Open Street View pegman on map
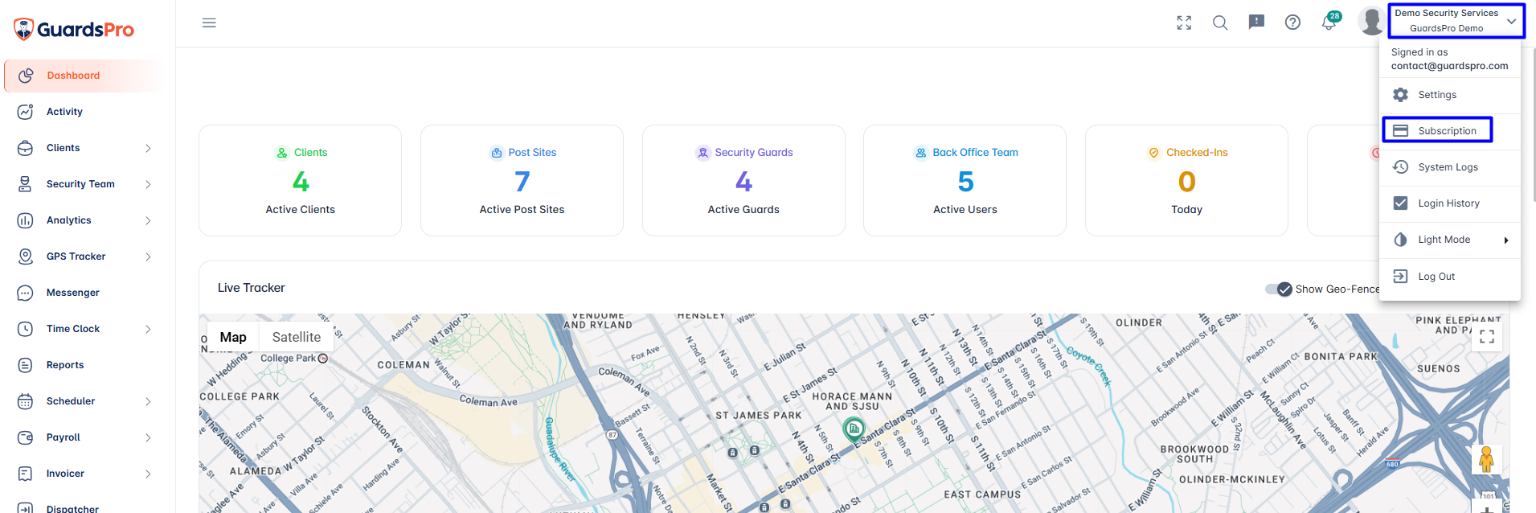 (x=1486, y=460)
